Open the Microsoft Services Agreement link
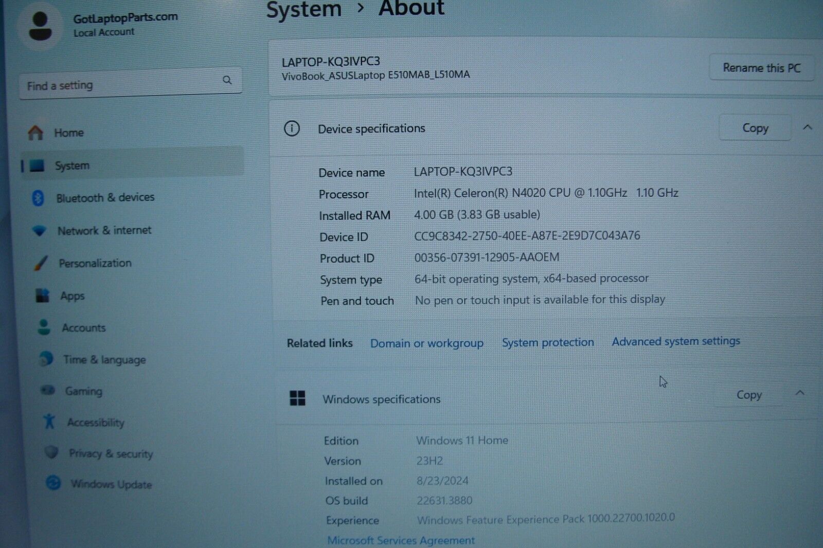823x548 pixels. click(x=401, y=540)
